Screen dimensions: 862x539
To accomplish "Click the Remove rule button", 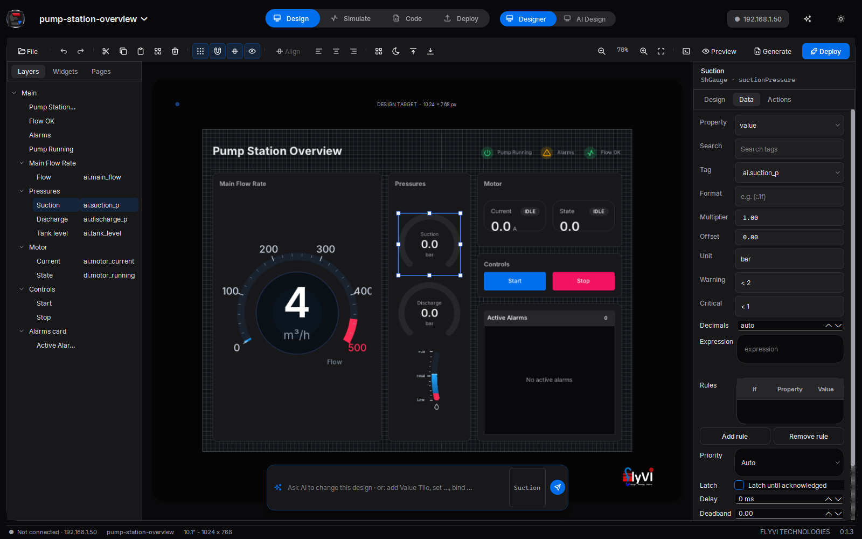I will 809,436.
